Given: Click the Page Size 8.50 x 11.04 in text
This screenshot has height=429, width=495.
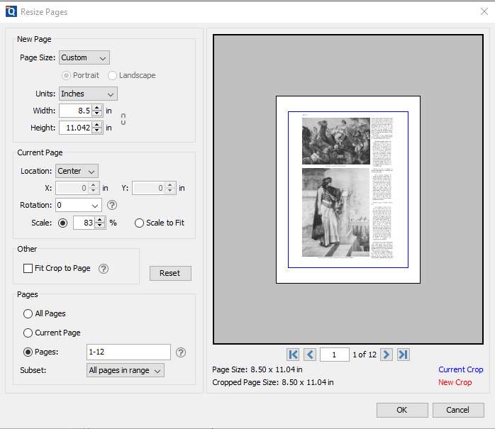Looking at the screenshot, I should pos(257,369).
